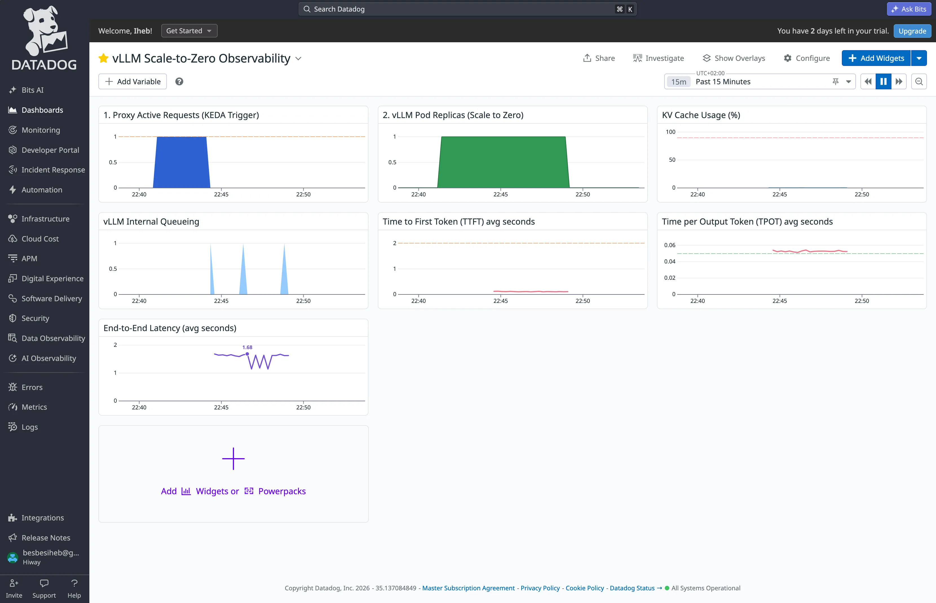This screenshot has height=603, width=936.
Task: Click Ask Bits button
Action: point(909,9)
